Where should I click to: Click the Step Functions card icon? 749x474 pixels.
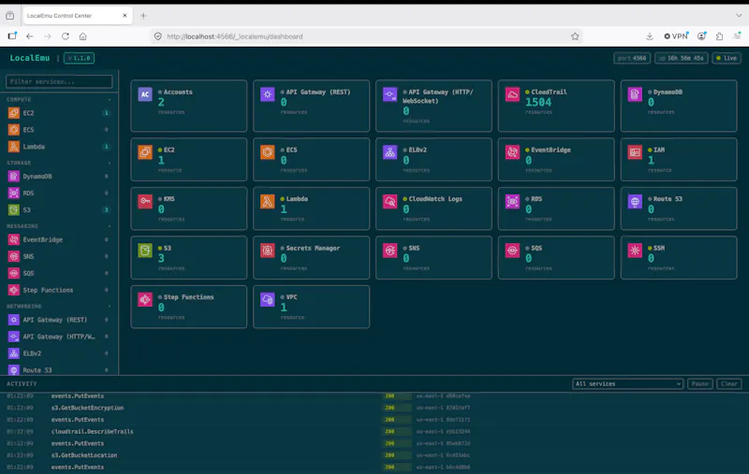(x=145, y=299)
